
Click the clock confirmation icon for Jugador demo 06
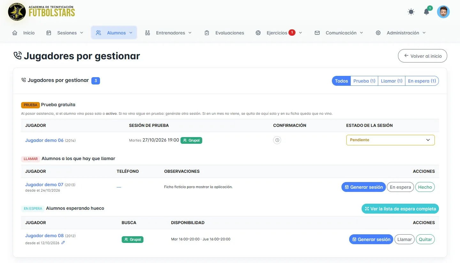click(277, 140)
